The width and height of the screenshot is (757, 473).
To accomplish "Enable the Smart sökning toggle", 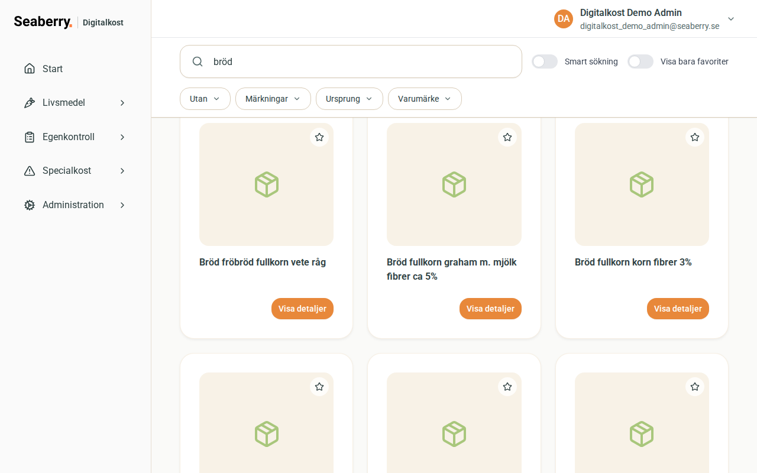I will click(x=545, y=61).
